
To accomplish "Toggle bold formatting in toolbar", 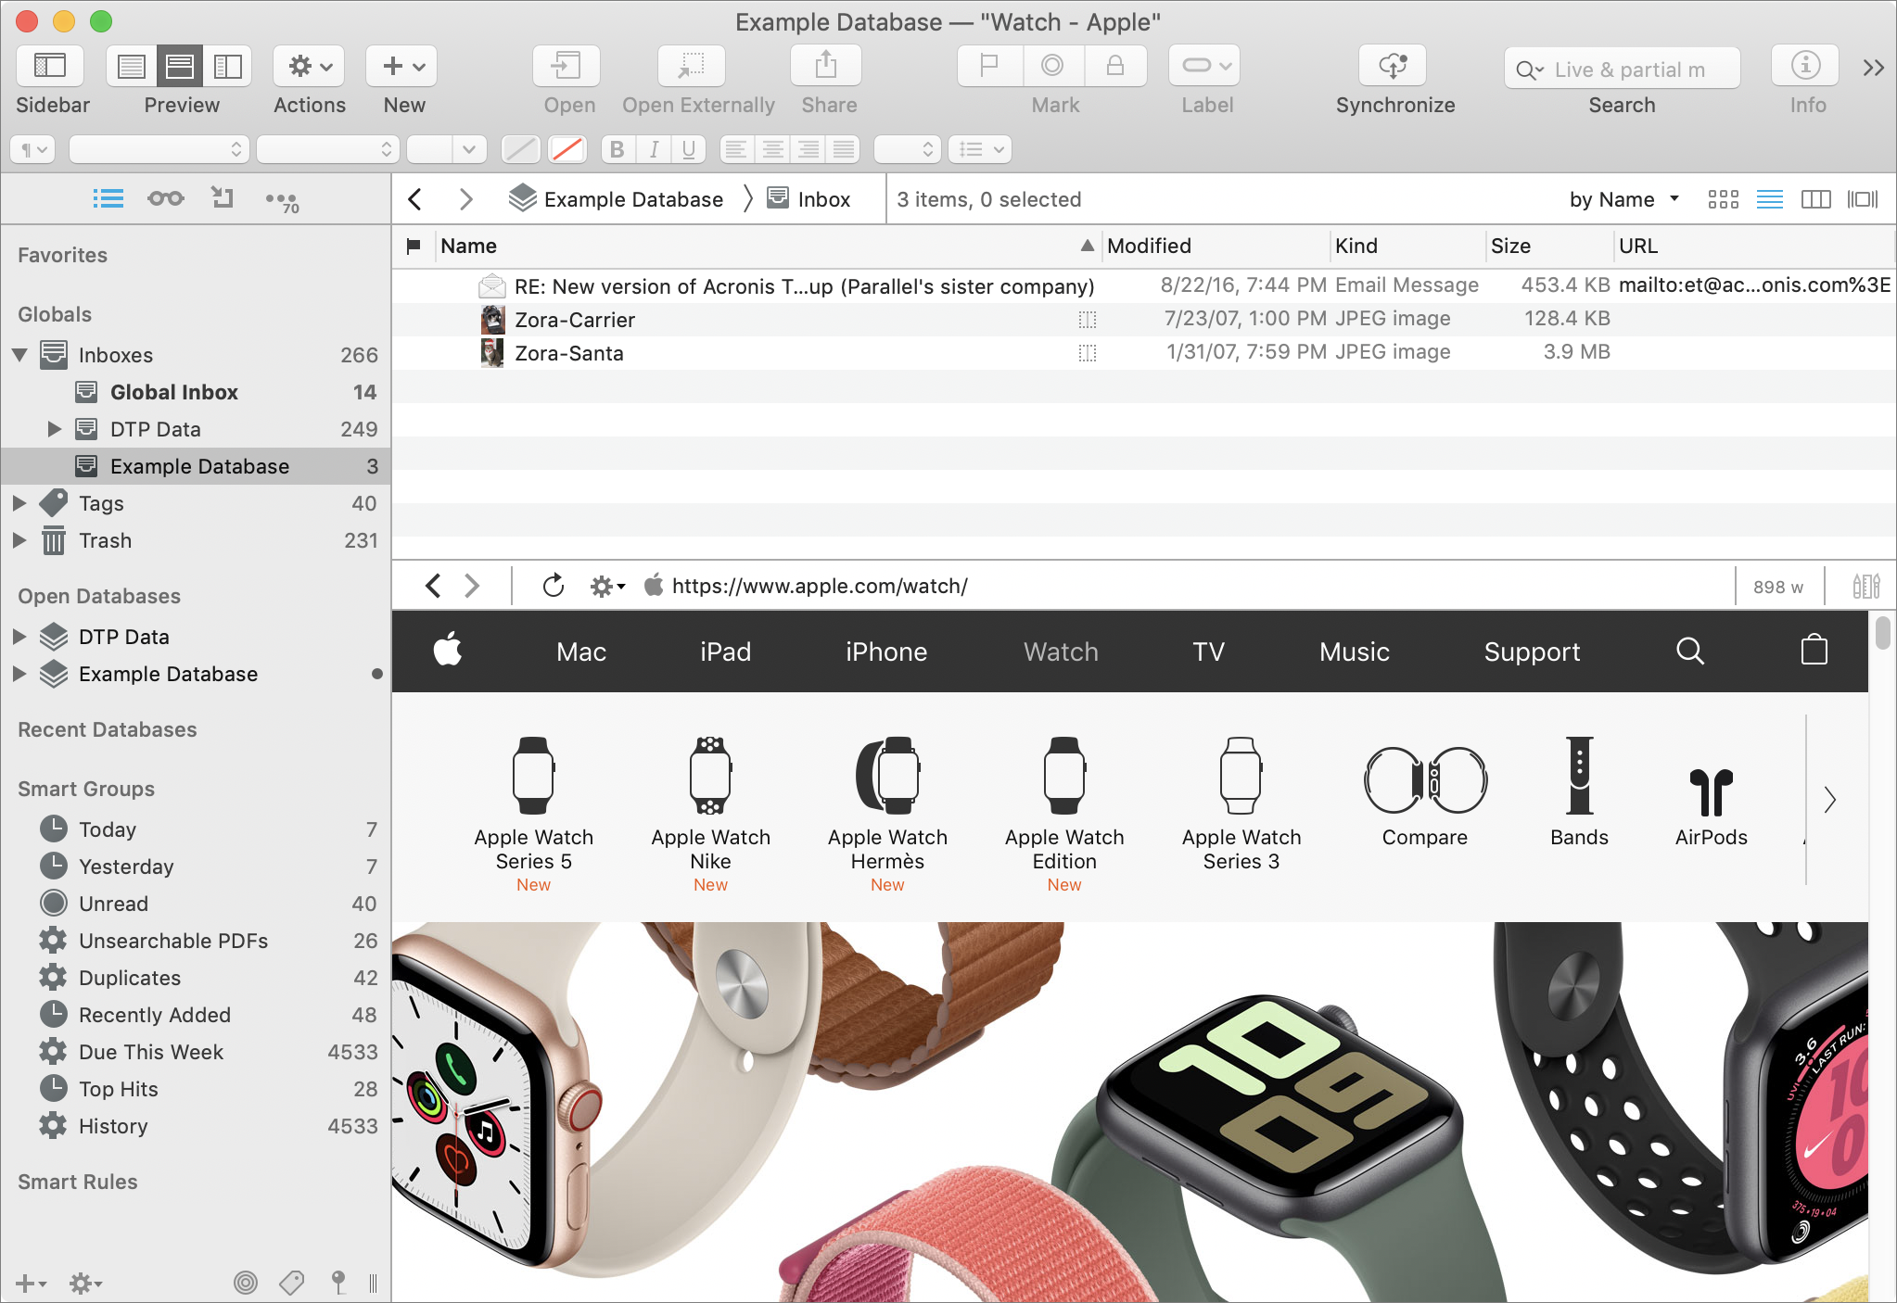I will pos(616,148).
